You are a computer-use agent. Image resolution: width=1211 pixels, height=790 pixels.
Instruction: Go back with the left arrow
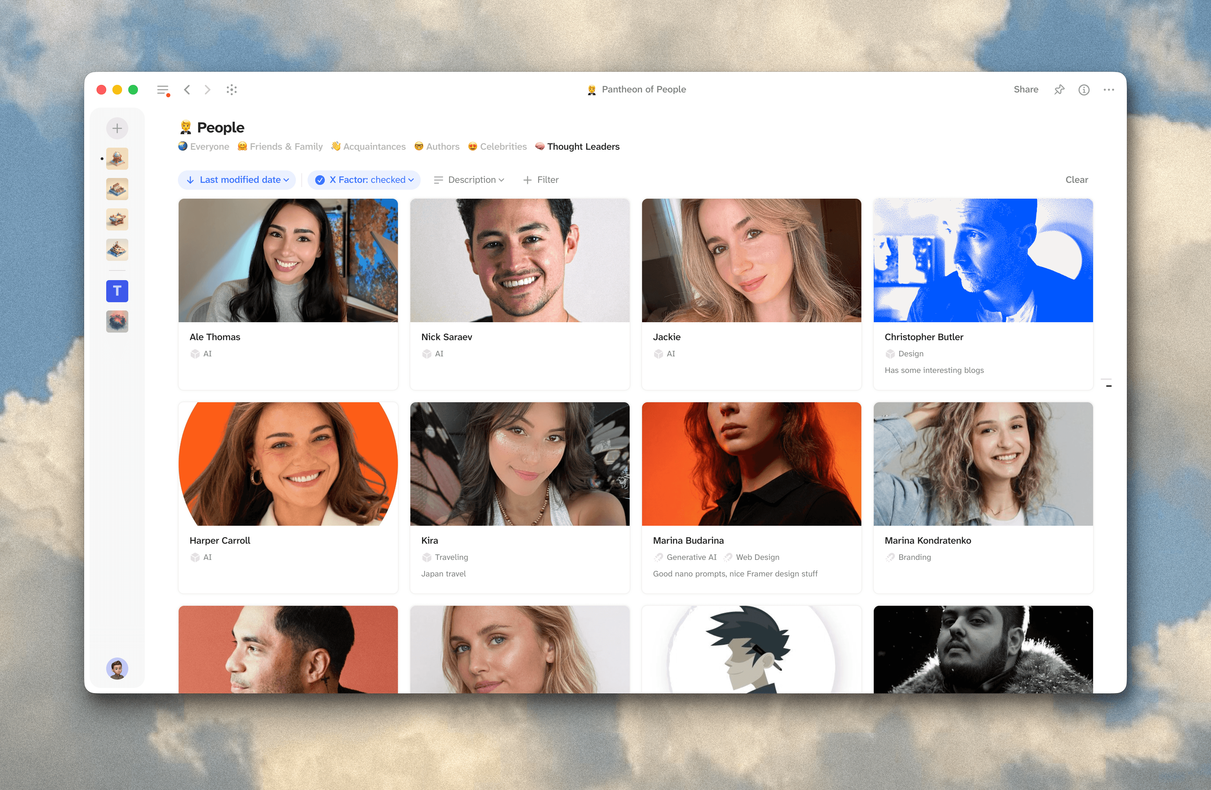pos(187,90)
